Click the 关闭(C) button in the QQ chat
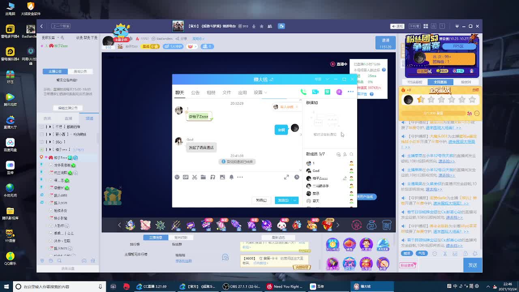The height and width of the screenshot is (292, 519). click(261, 200)
